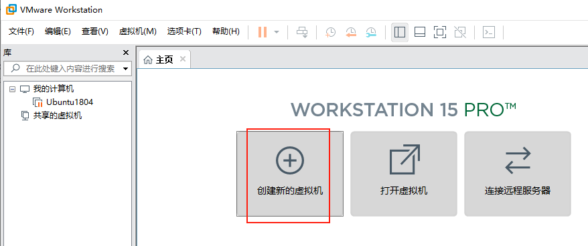Click the Ubuntu1804 paused VM icon
This screenshot has height=246, width=588.
click(38, 102)
